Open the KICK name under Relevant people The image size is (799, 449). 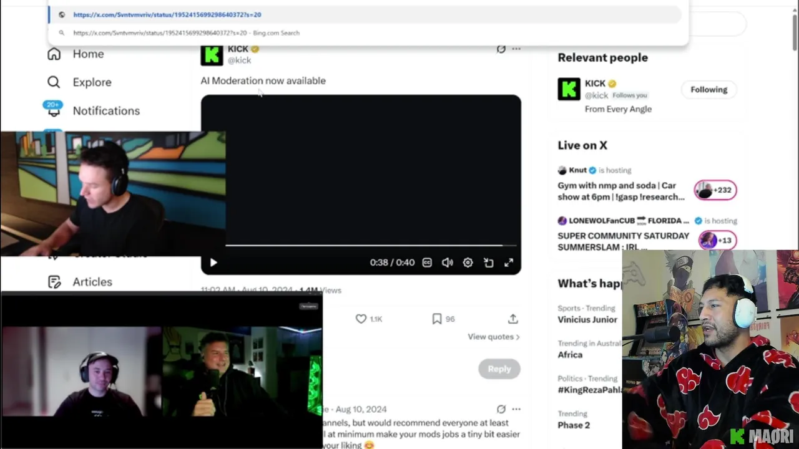tap(595, 84)
